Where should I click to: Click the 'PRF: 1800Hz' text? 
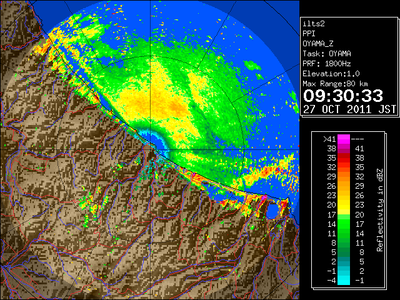tap(326, 64)
